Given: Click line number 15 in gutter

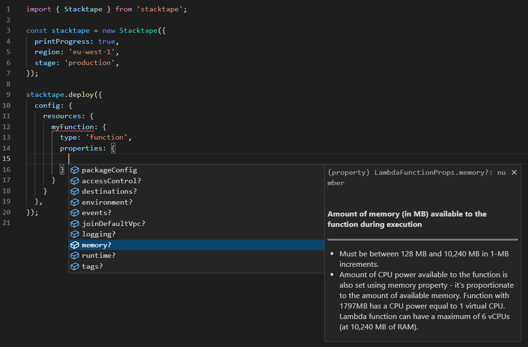Looking at the screenshot, I should tap(6, 159).
